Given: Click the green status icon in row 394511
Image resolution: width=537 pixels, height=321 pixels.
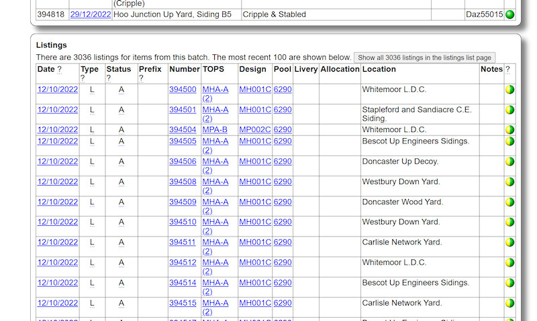Looking at the screenshot, I should [510, 242].
